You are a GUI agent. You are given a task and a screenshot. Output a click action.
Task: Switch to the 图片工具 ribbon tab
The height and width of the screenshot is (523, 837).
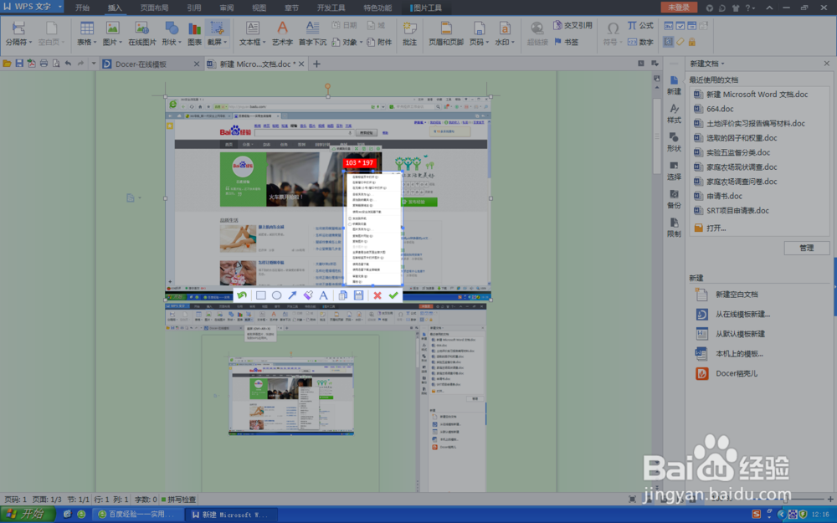click(x=426, y=8)
